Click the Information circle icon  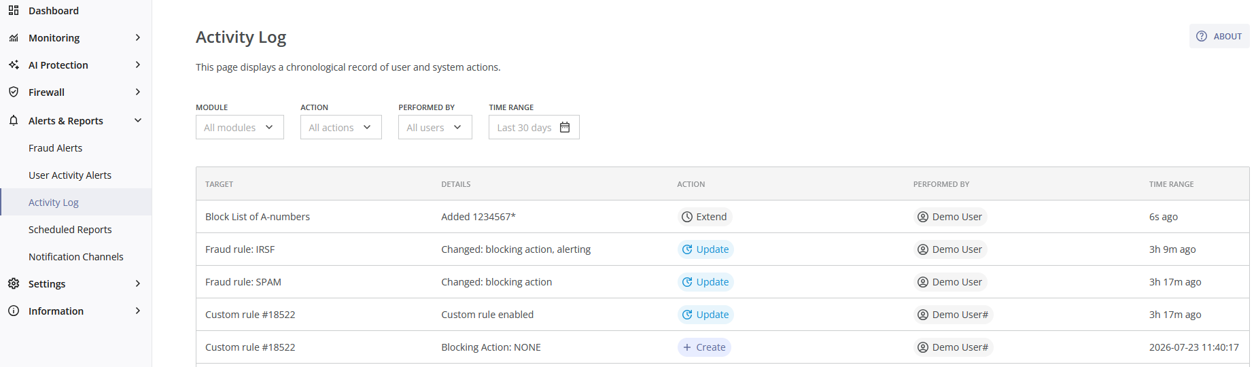14,311
